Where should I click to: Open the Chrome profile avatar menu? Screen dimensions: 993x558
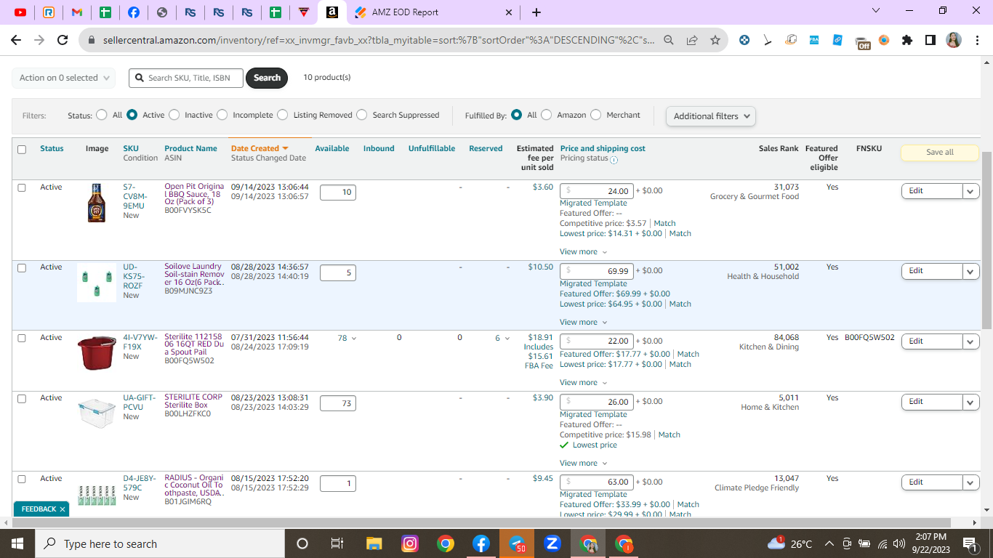[954, 41]
